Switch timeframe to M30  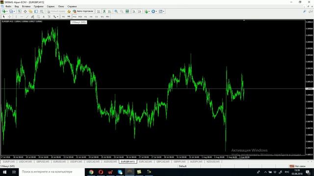[80, 17]
